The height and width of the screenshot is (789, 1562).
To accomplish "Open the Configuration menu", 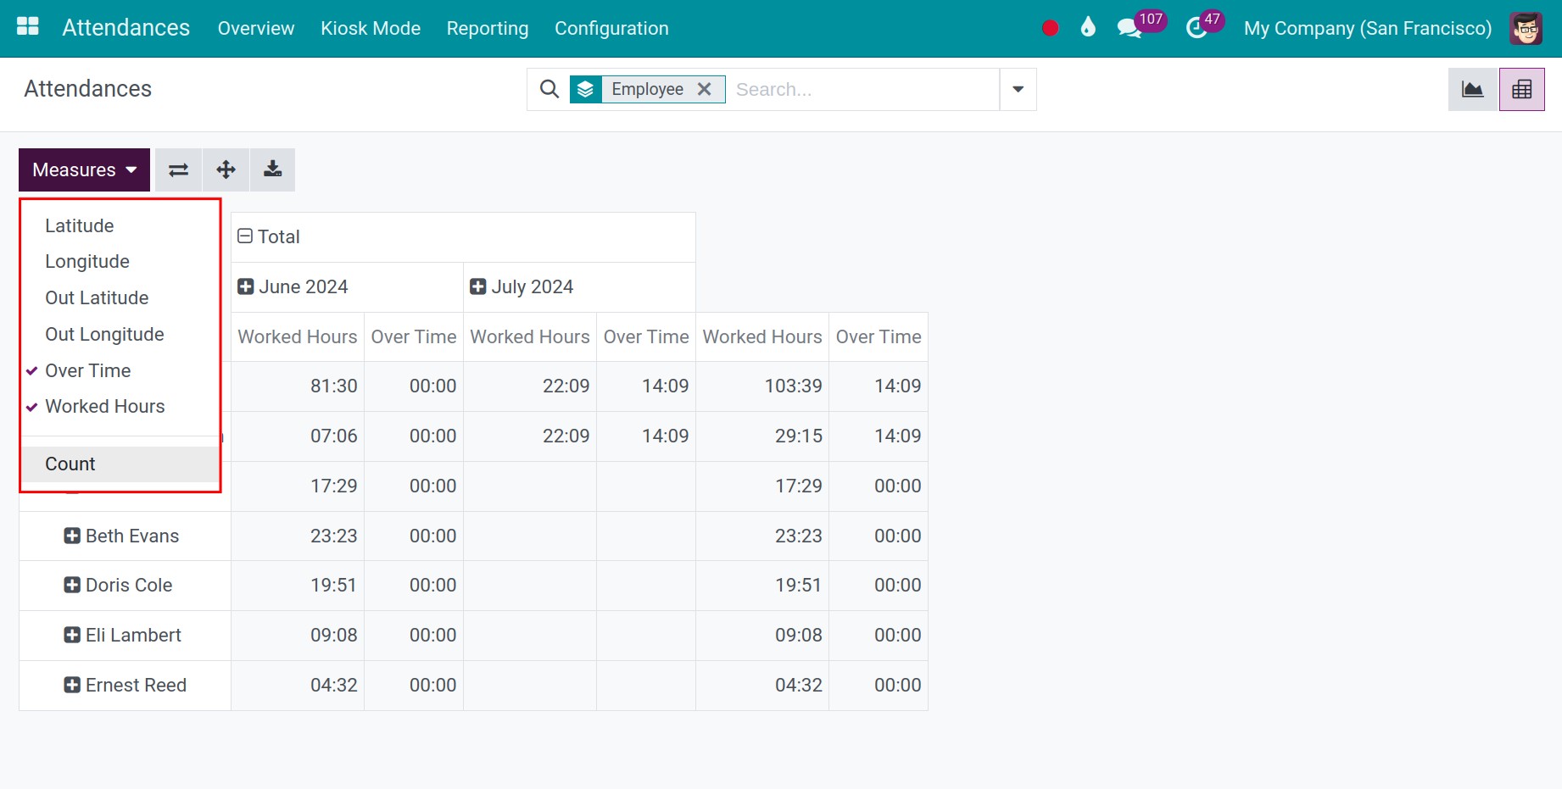I will click(x=611, y=28).
